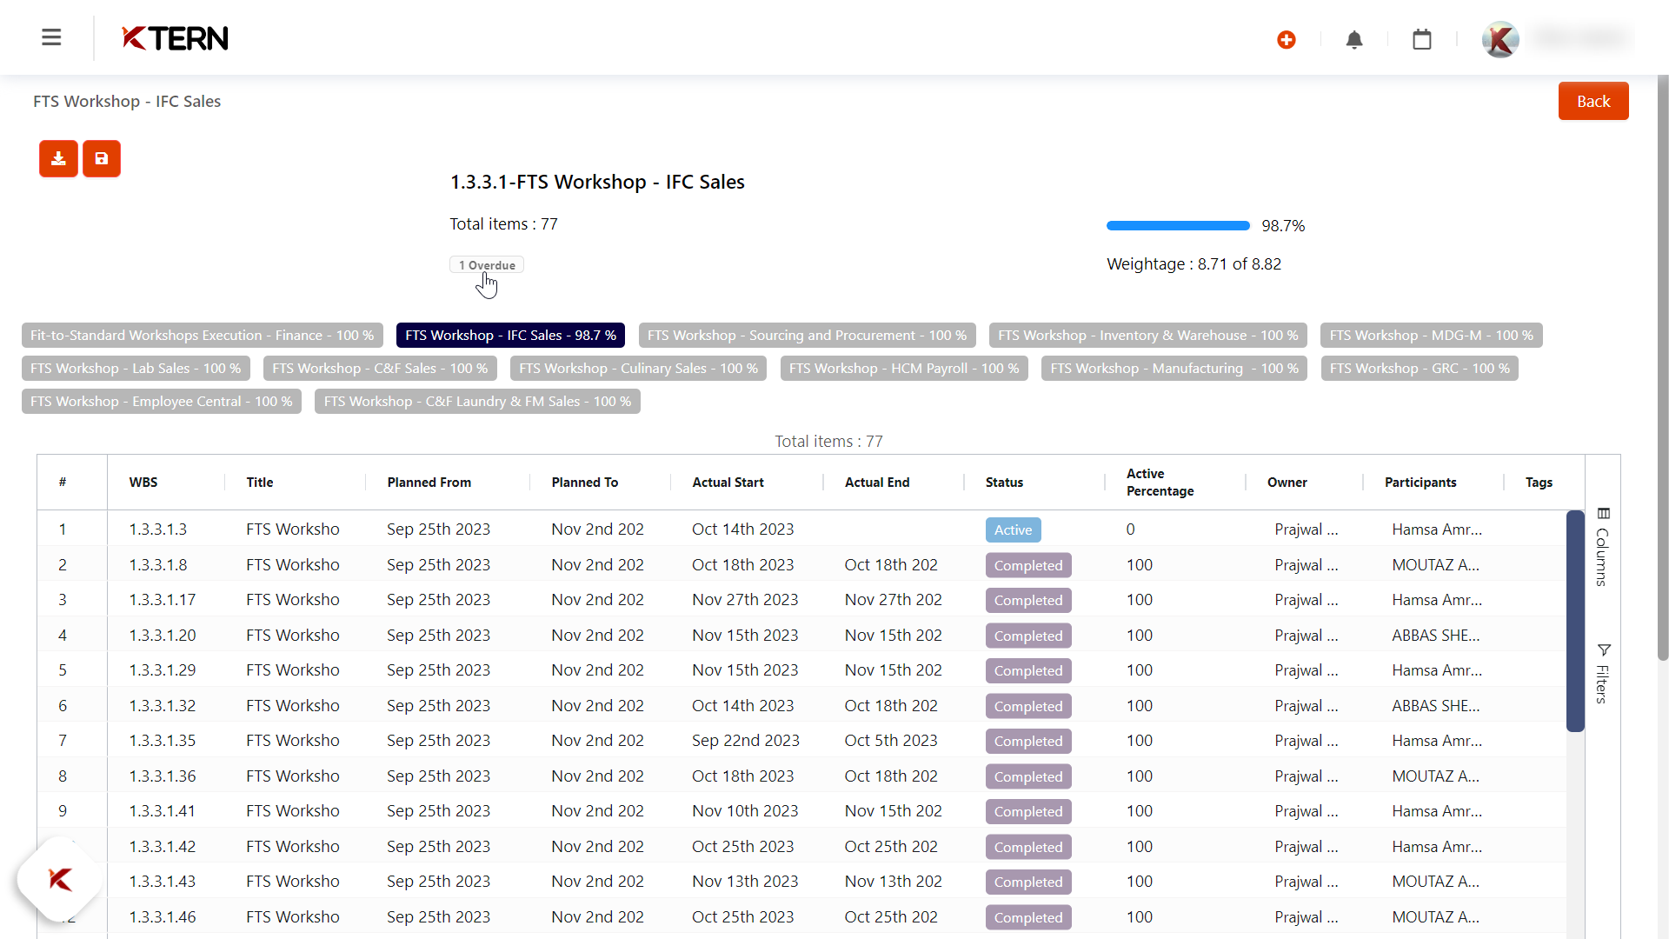Select FTS Workshop - C&F Laundry & FM Sales tab
Screen dimensions: 1669x939
click(x=477, y=402)
